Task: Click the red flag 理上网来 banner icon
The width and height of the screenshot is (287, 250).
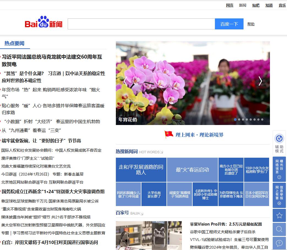Action: [x=168, y=135]
